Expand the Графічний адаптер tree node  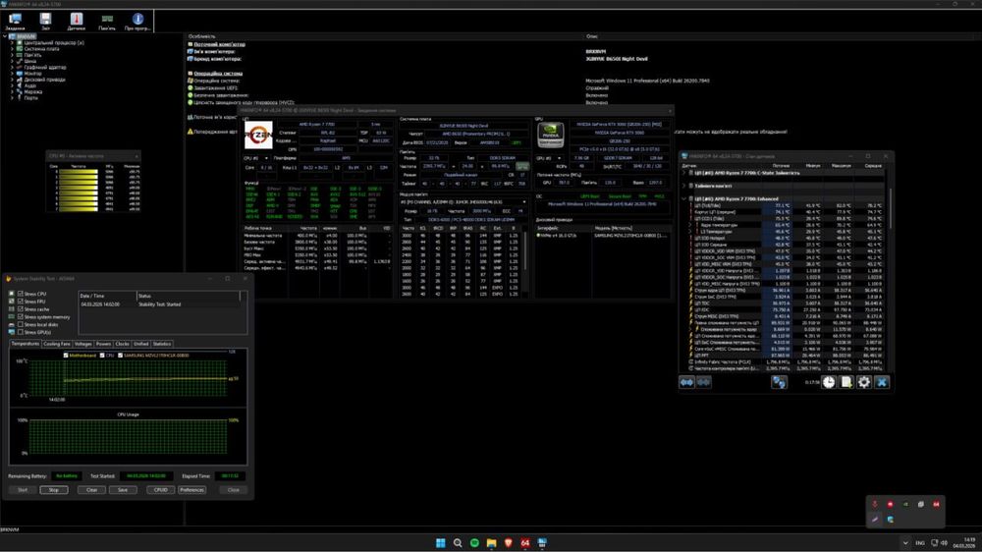12,67
